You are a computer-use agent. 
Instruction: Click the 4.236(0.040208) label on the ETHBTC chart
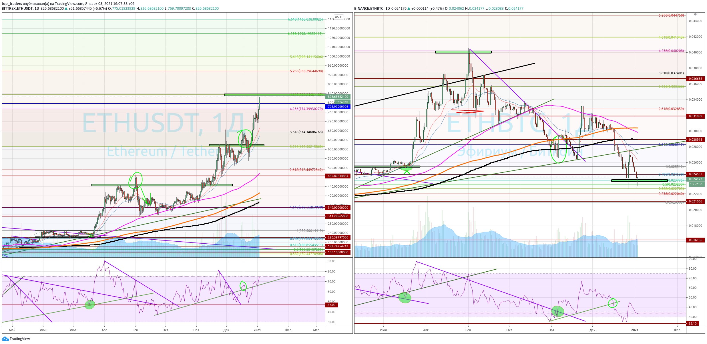[671, 51]
